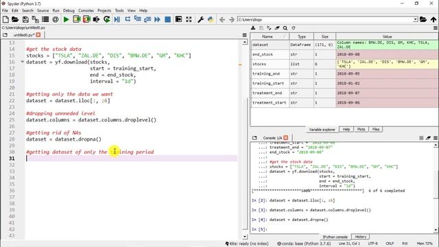This screenshot has width=439, height=247.
Task: Re-run last script icon
Action: 107,19
